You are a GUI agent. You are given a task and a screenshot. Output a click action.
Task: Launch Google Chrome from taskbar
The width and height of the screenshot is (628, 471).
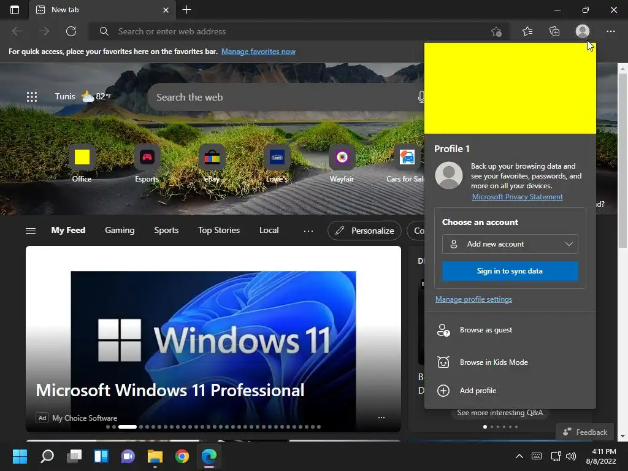click(x=182, y=456)
